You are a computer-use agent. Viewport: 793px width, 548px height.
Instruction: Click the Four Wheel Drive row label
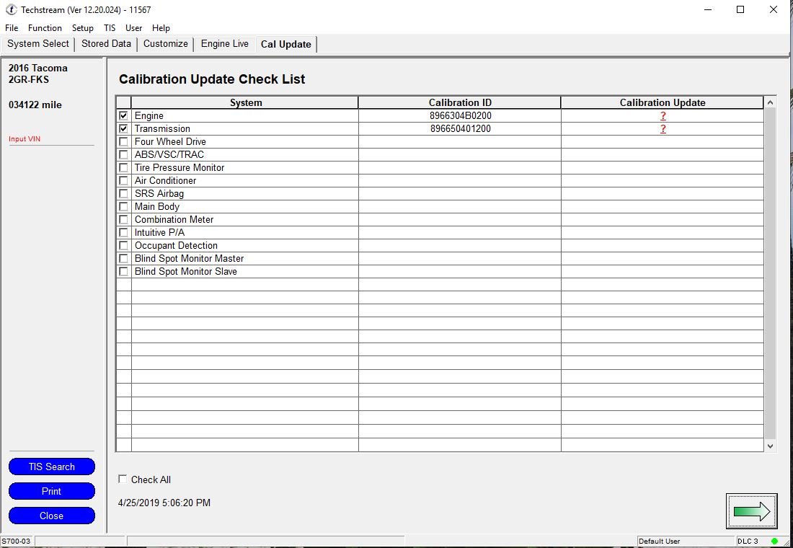point(170,141)
